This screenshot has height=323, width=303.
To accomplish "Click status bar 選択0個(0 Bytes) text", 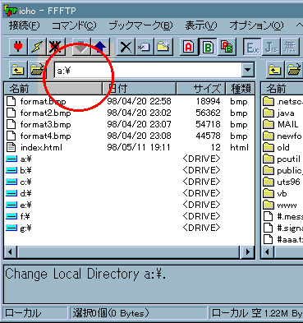I will click(111, 313).
